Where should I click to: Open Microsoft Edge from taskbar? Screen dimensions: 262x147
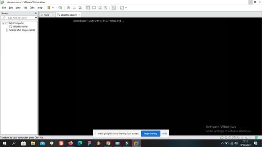pos(80,143)
